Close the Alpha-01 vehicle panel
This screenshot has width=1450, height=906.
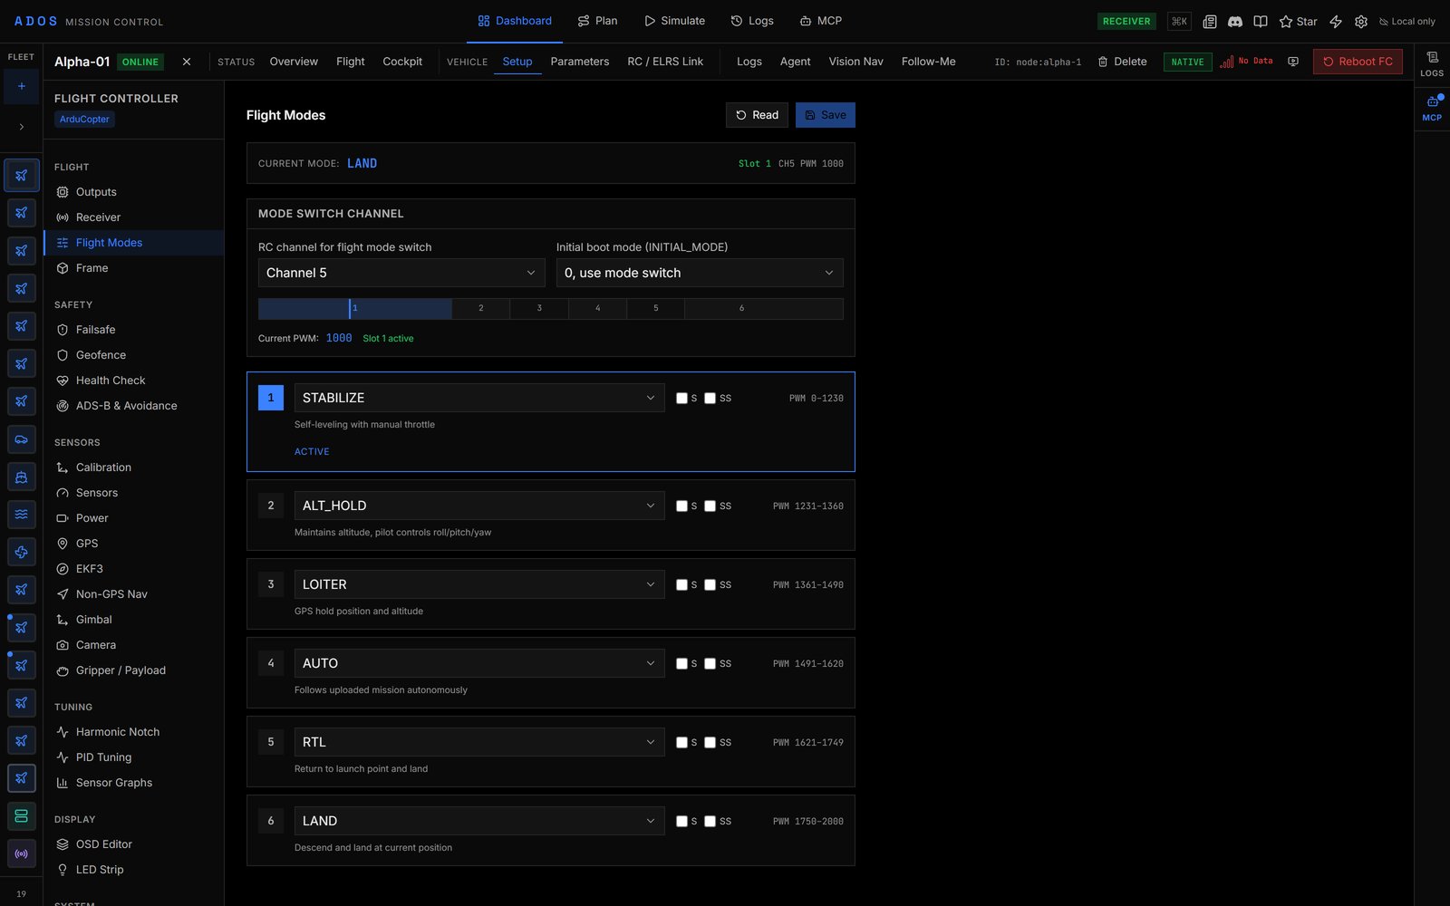pyautogui.click(x=187, y=62)
